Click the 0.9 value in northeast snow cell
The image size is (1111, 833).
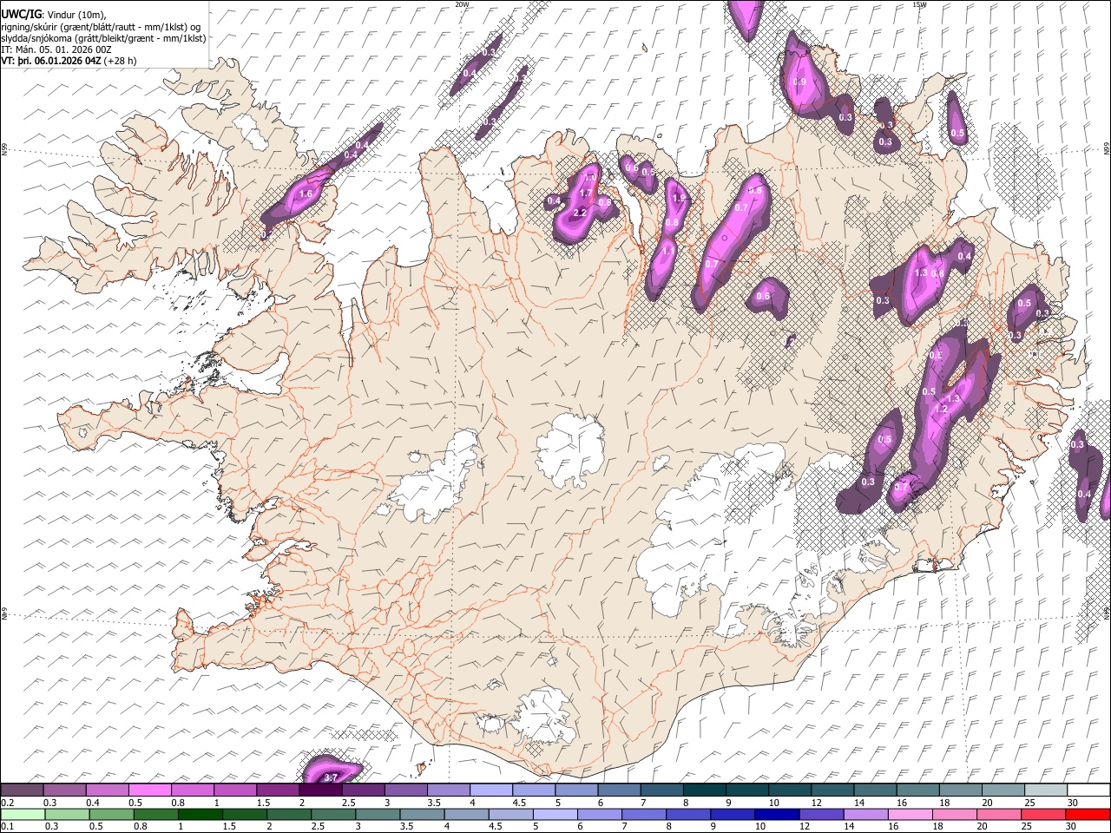coord(800,82)
